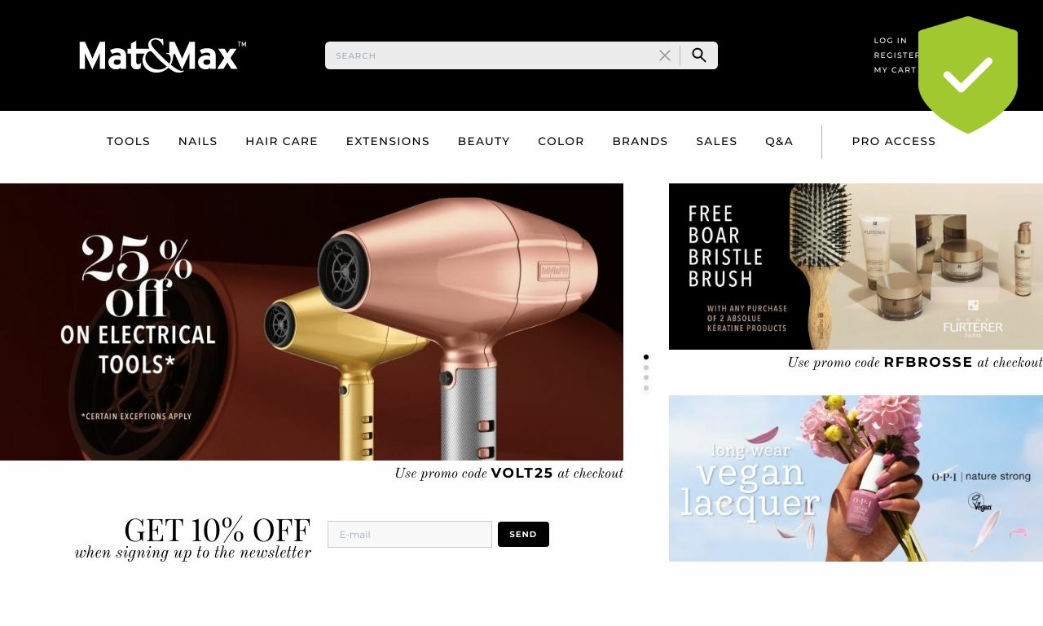Screen dimensions: 1043x626
Task: Open the Hair Care menu
Action: [282, 141]
